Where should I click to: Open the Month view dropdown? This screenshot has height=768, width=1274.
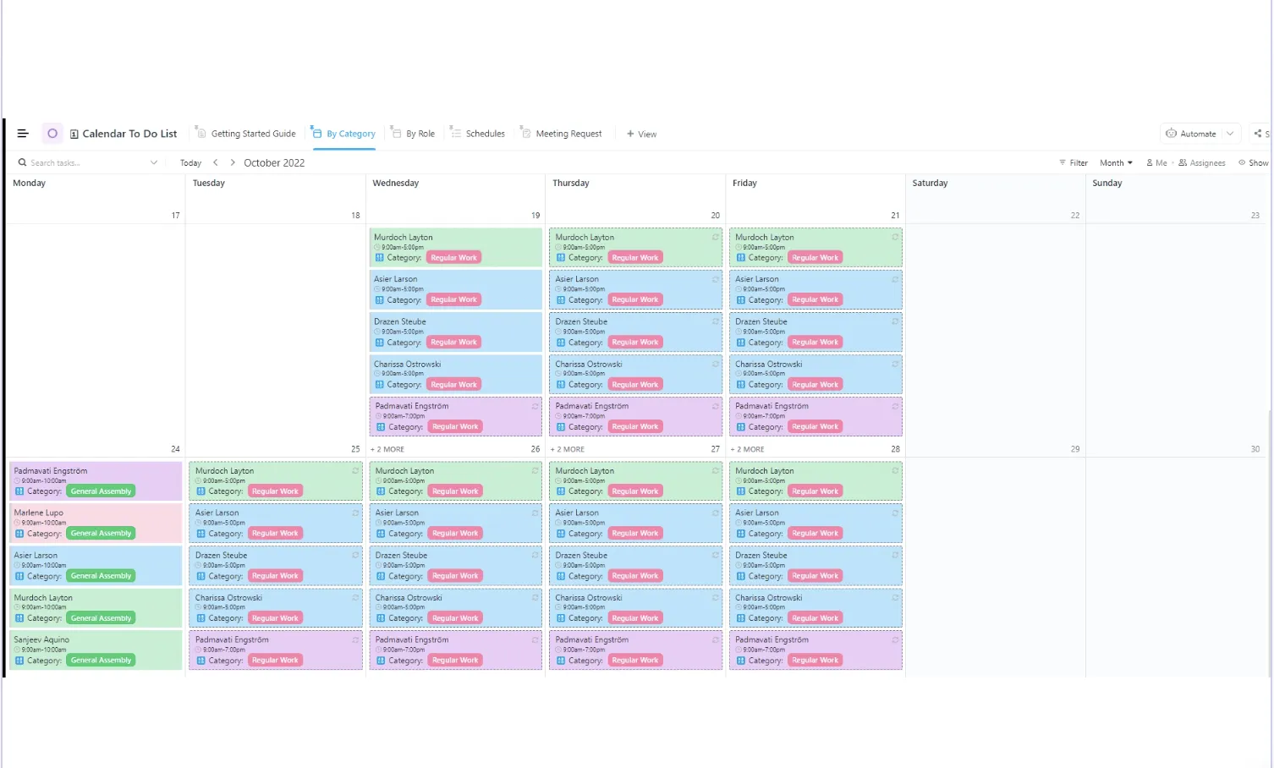tap(1116, 162)
